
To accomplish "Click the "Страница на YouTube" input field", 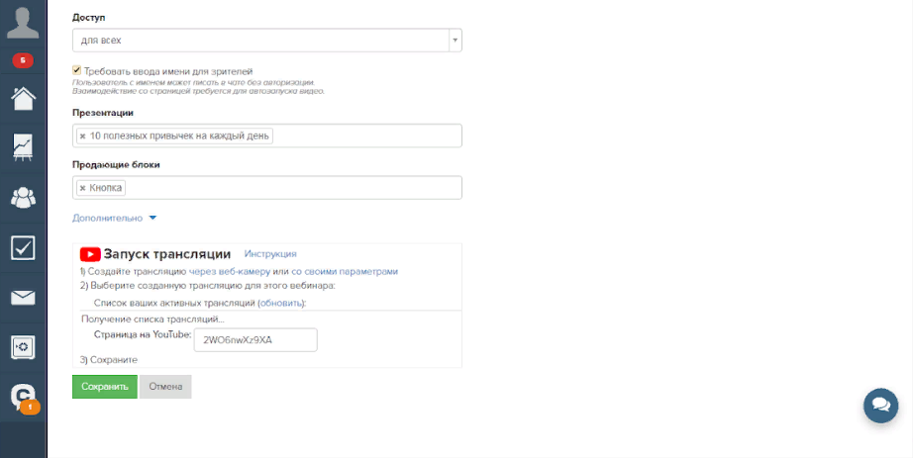I will 256,339.
